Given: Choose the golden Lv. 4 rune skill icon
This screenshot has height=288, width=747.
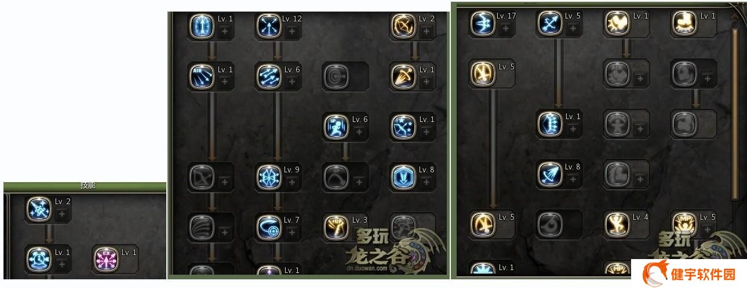Looking at the screenshot, I should (x=617, y=224).
